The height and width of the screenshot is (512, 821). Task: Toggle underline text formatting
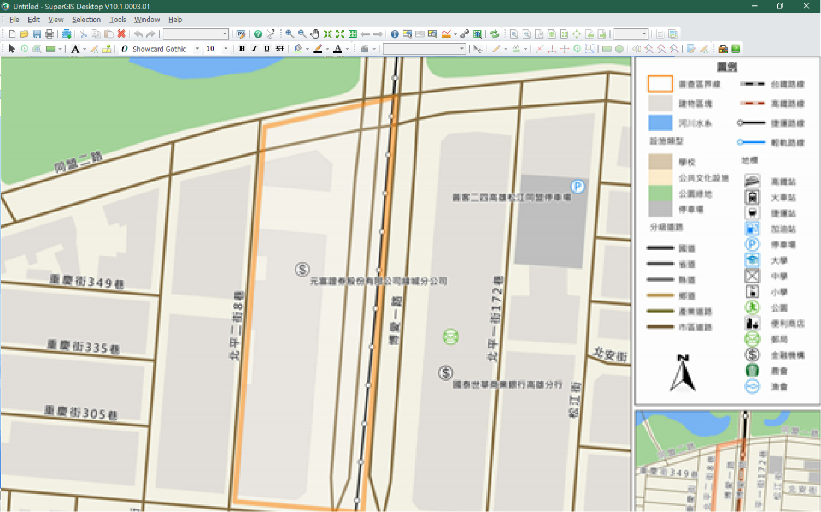click(266, 49)
